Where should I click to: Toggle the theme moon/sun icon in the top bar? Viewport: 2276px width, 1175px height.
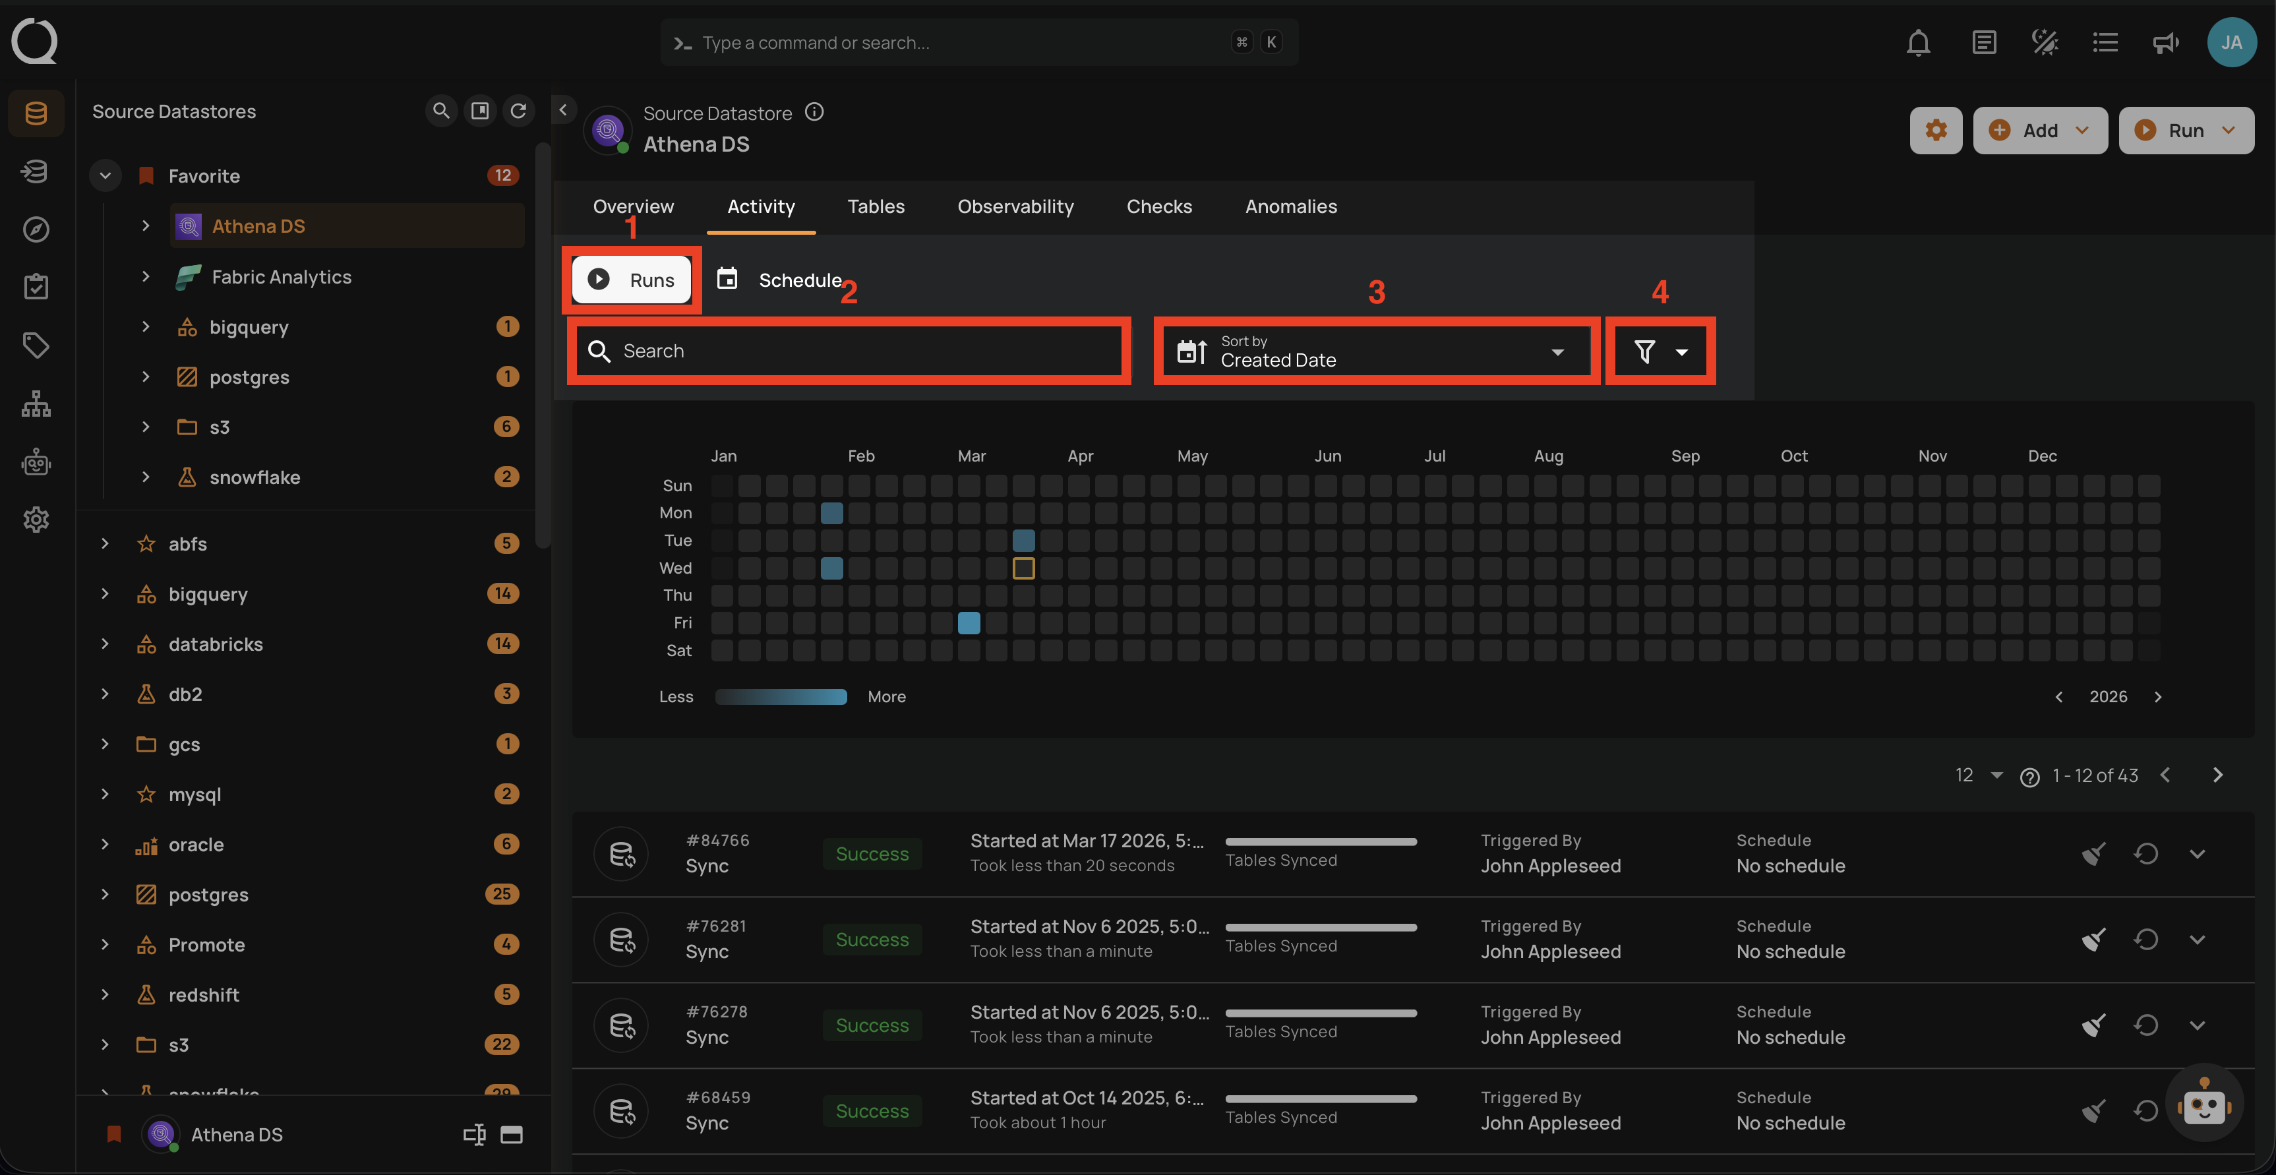click(2045, 42)
